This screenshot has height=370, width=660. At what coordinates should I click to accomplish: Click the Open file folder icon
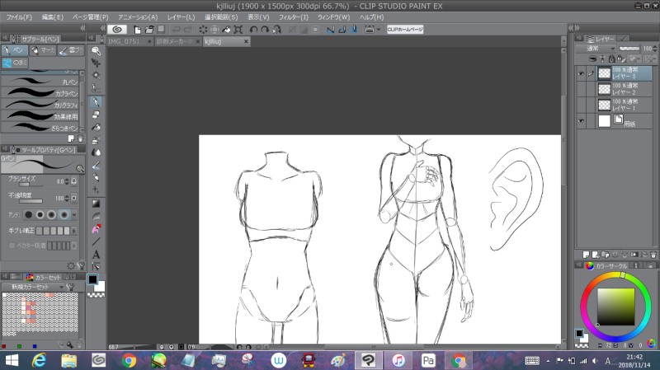click(149, 29)
